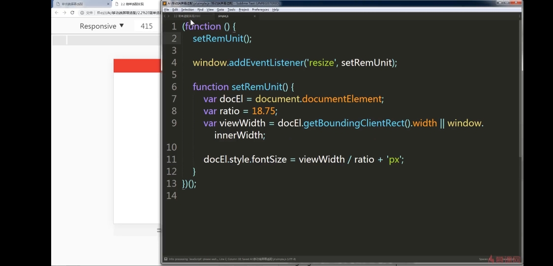Click line number 2 in the gutter
Screen dimensions: 553x266
coord(174,38)
